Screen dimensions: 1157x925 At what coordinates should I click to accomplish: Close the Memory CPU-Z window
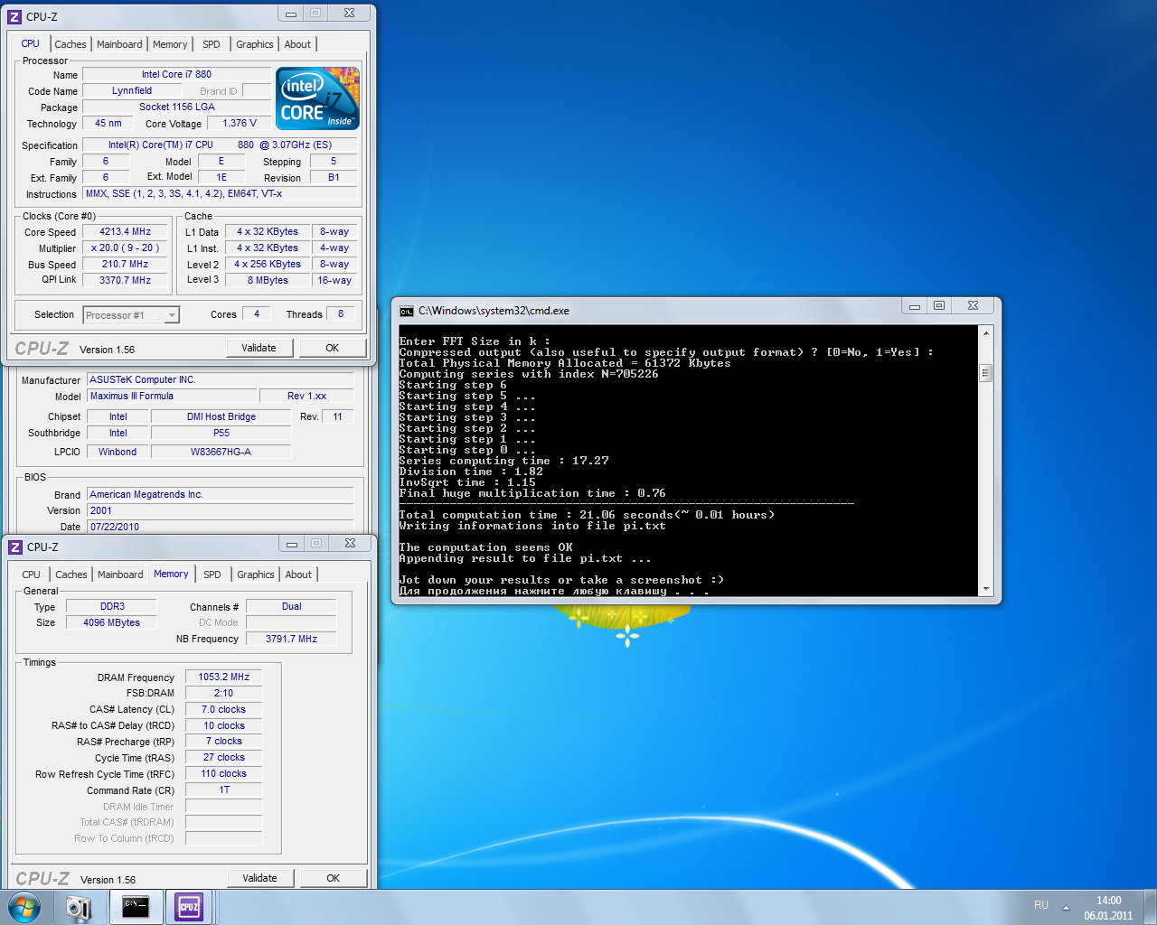tap(350, 543)
